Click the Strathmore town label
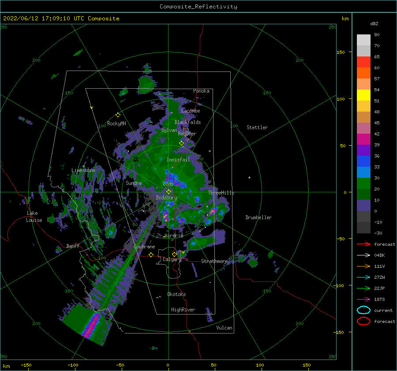The image size is (397, 371). pos(214,261)
